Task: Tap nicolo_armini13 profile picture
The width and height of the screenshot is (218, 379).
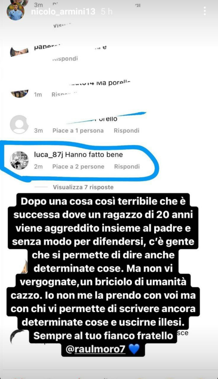Action: (16, 11)
